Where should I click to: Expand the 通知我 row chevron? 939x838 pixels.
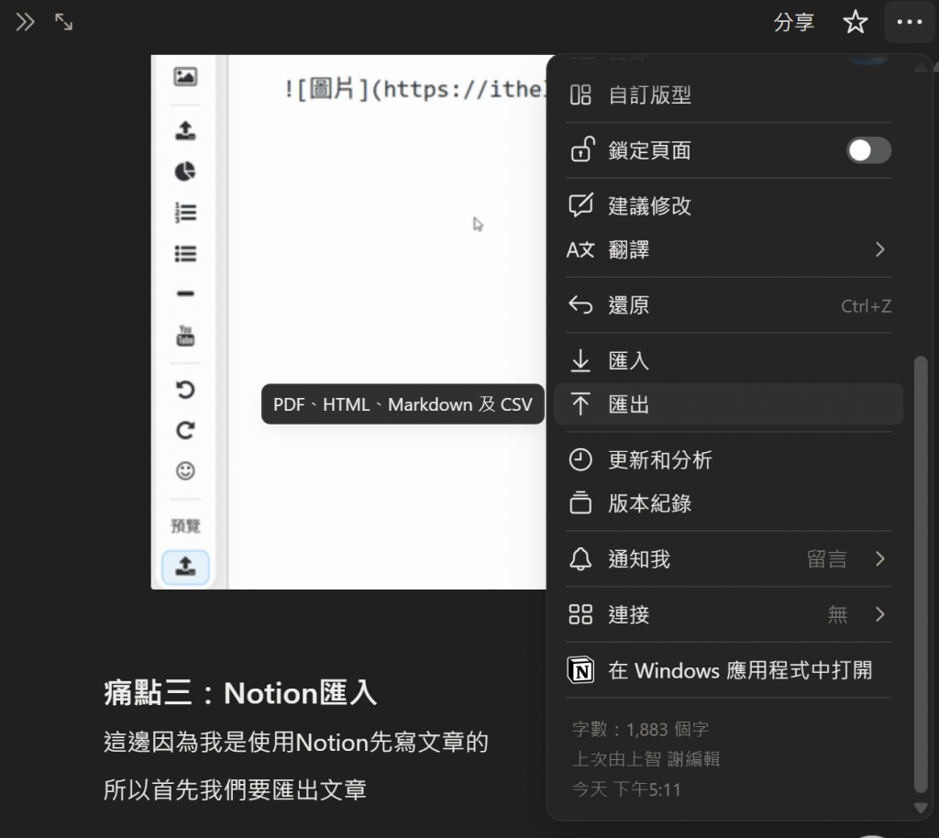tap(879, 559)
